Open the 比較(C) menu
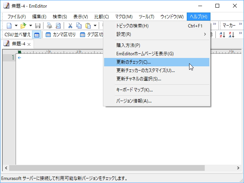 (101, 17)
